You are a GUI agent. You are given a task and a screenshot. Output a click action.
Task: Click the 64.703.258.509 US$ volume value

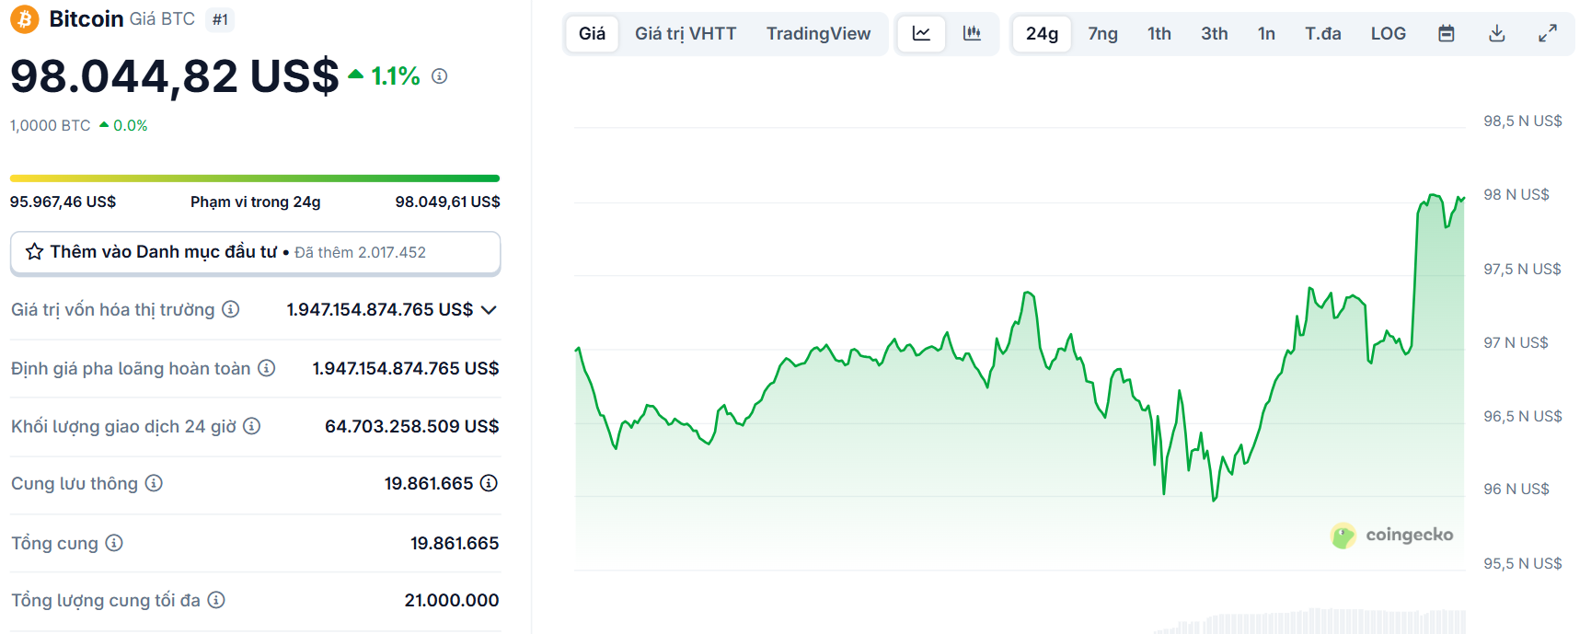(x=412, y=426)
